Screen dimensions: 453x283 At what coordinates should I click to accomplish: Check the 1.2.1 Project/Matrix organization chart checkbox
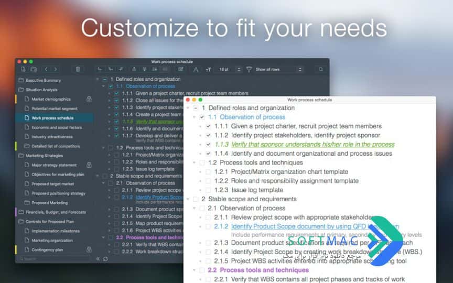[x=208, y=172]
